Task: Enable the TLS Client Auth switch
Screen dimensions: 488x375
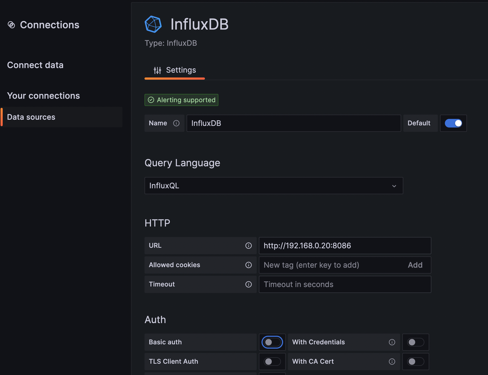Action: (272, 362)
